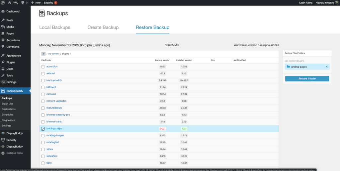This screenshot has height=171, width=340.
Task: Click landing-pages installed version 3.0.1
Action: pyautogui.click(x=184, y=129)
